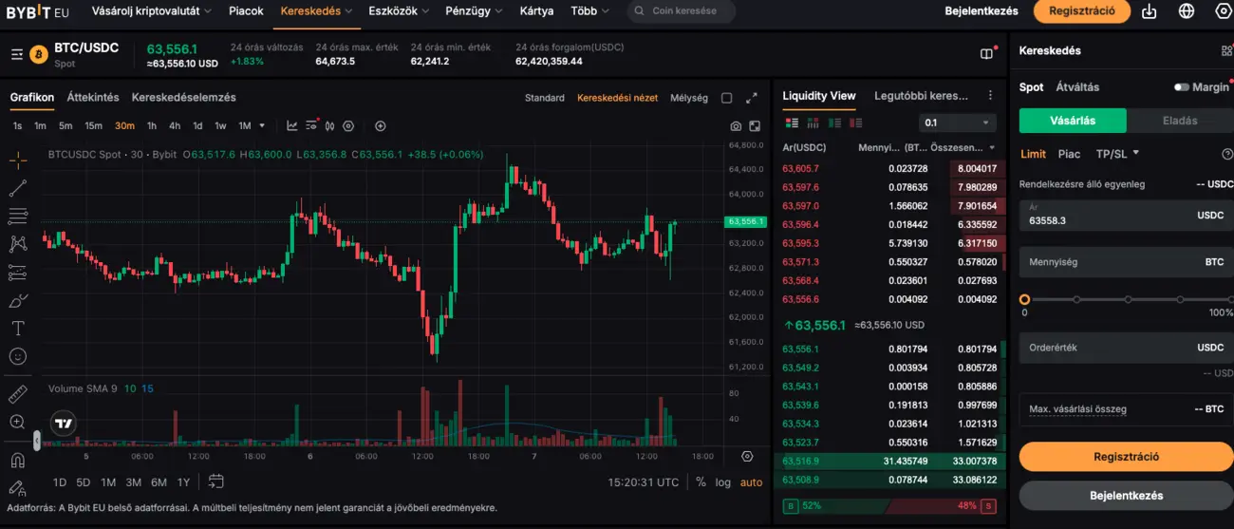Screen dimensions: 1234x529
Task: Open the emoji icons tool
Action: coord(18,356)
